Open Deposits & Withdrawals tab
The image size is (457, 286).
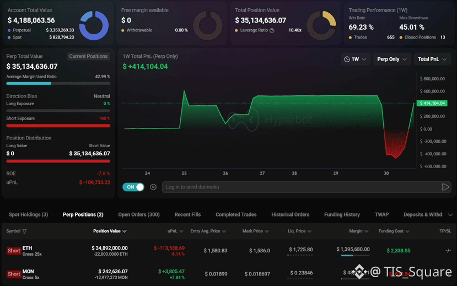click(x=423, y=215)
